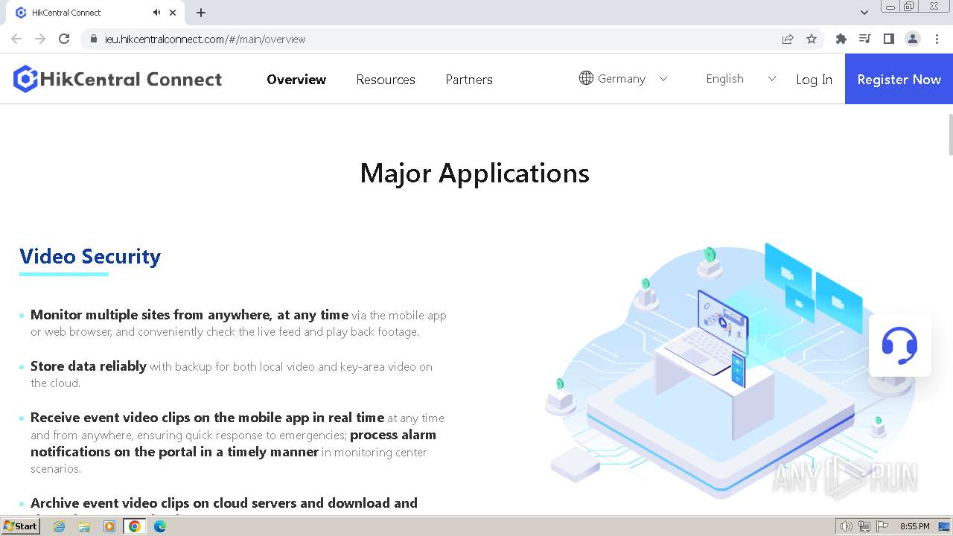Screen dimensions: 953x536
Task: Click the HikCentral Connect logo
Action: pyautogui.click(x=118, y=79)
